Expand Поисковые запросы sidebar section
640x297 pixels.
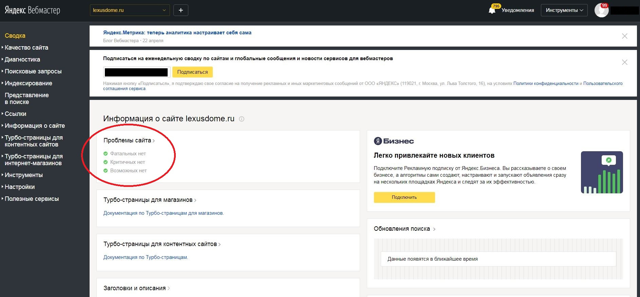coord(33,71)
